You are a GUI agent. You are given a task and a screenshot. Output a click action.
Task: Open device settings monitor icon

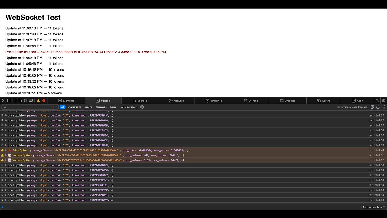coord(31,101)
